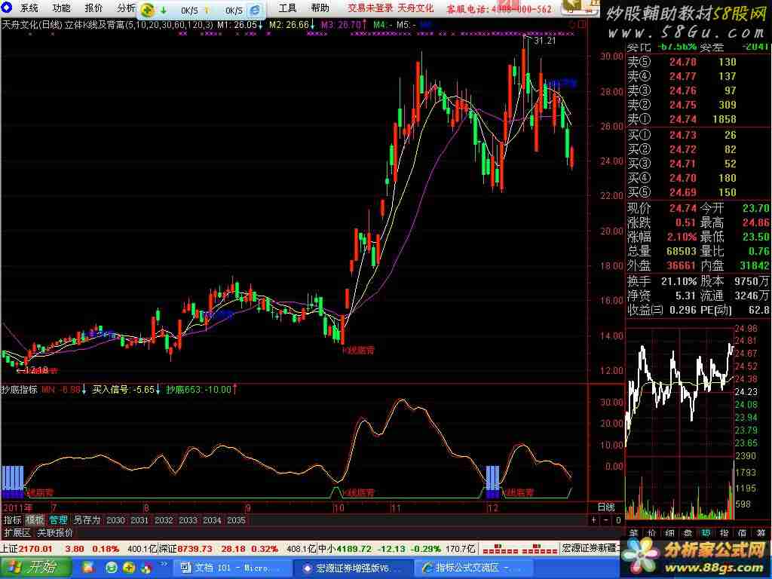
Task: Click the 31.21 high price marker on chart
Action: (x=544, y=41)
